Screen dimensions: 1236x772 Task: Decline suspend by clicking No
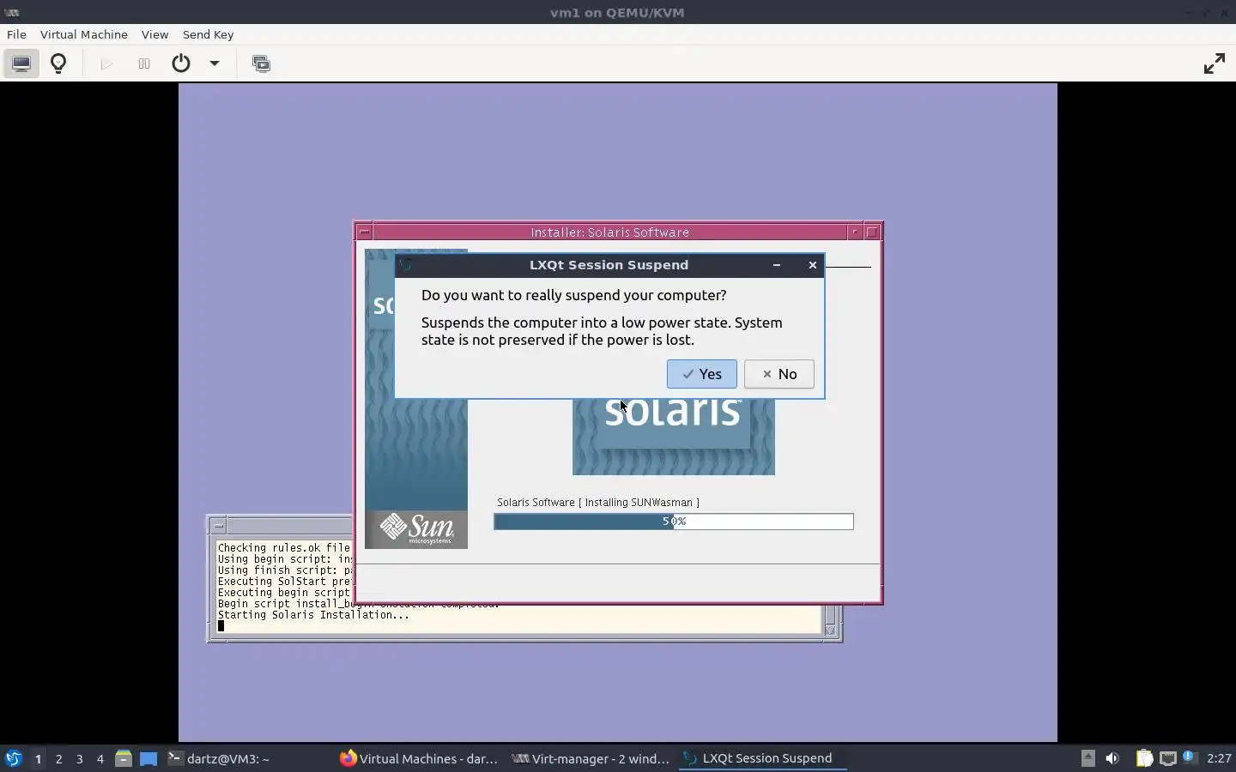click(779, 374)
